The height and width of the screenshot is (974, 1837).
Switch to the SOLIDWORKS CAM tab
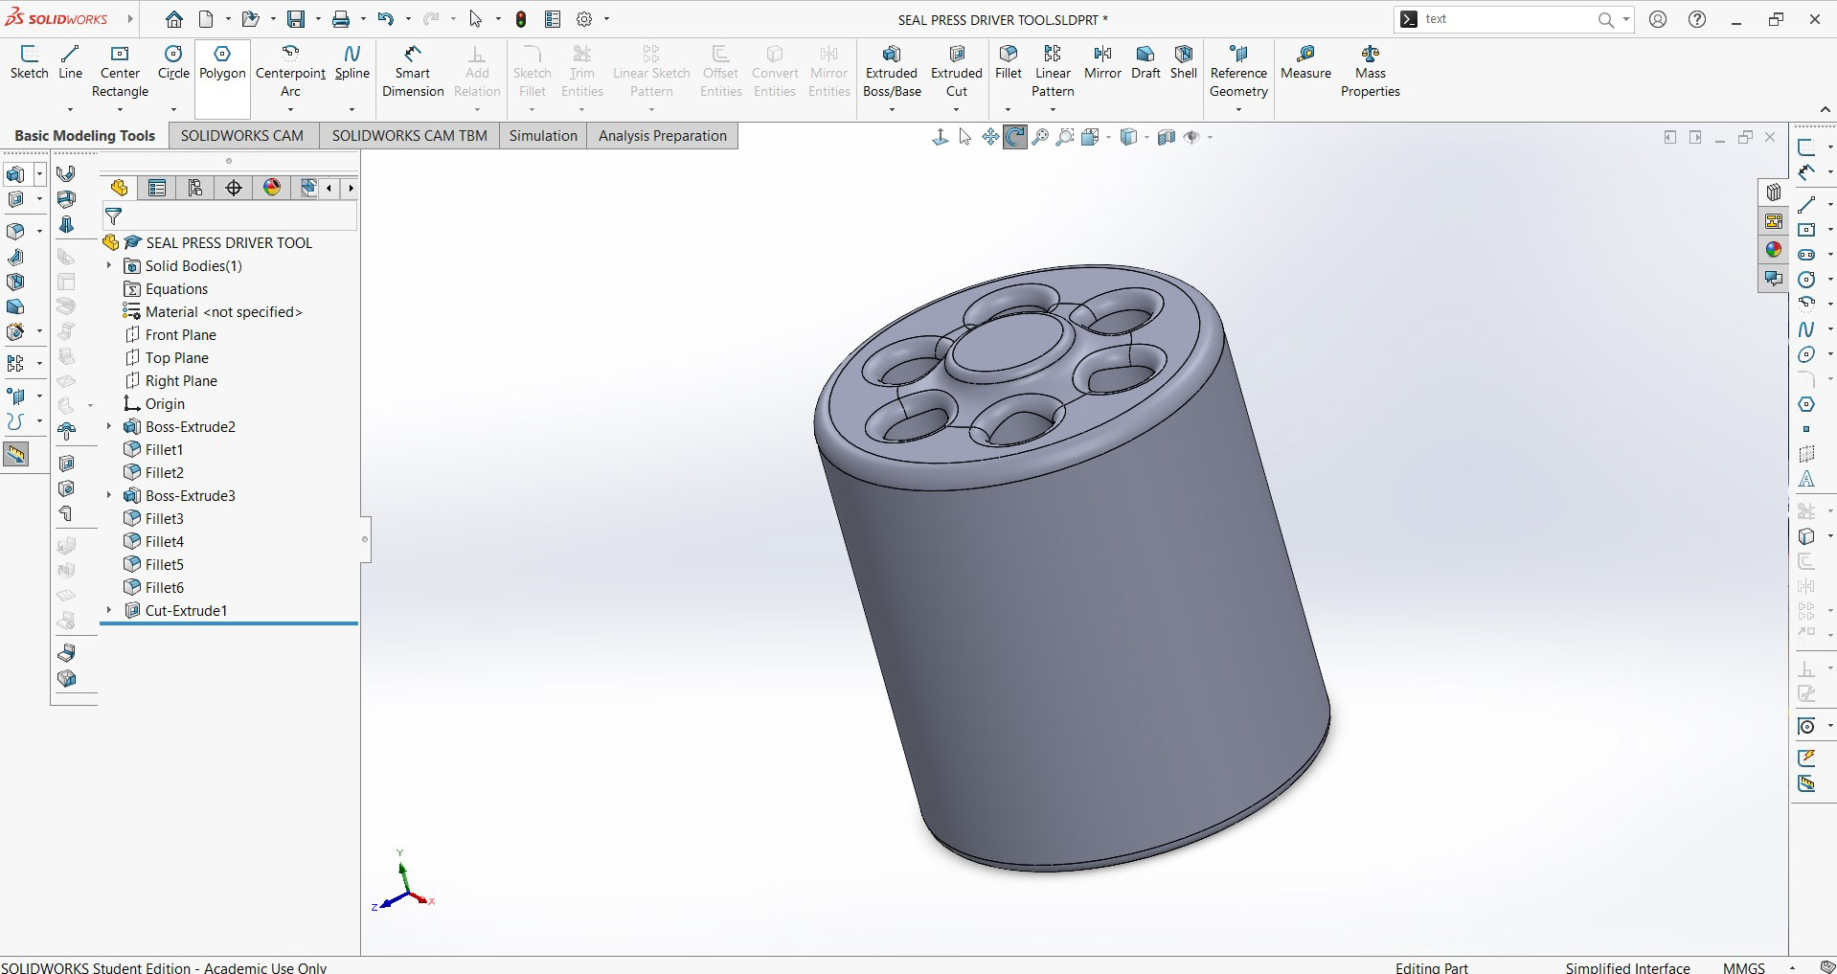coord(242,136)
